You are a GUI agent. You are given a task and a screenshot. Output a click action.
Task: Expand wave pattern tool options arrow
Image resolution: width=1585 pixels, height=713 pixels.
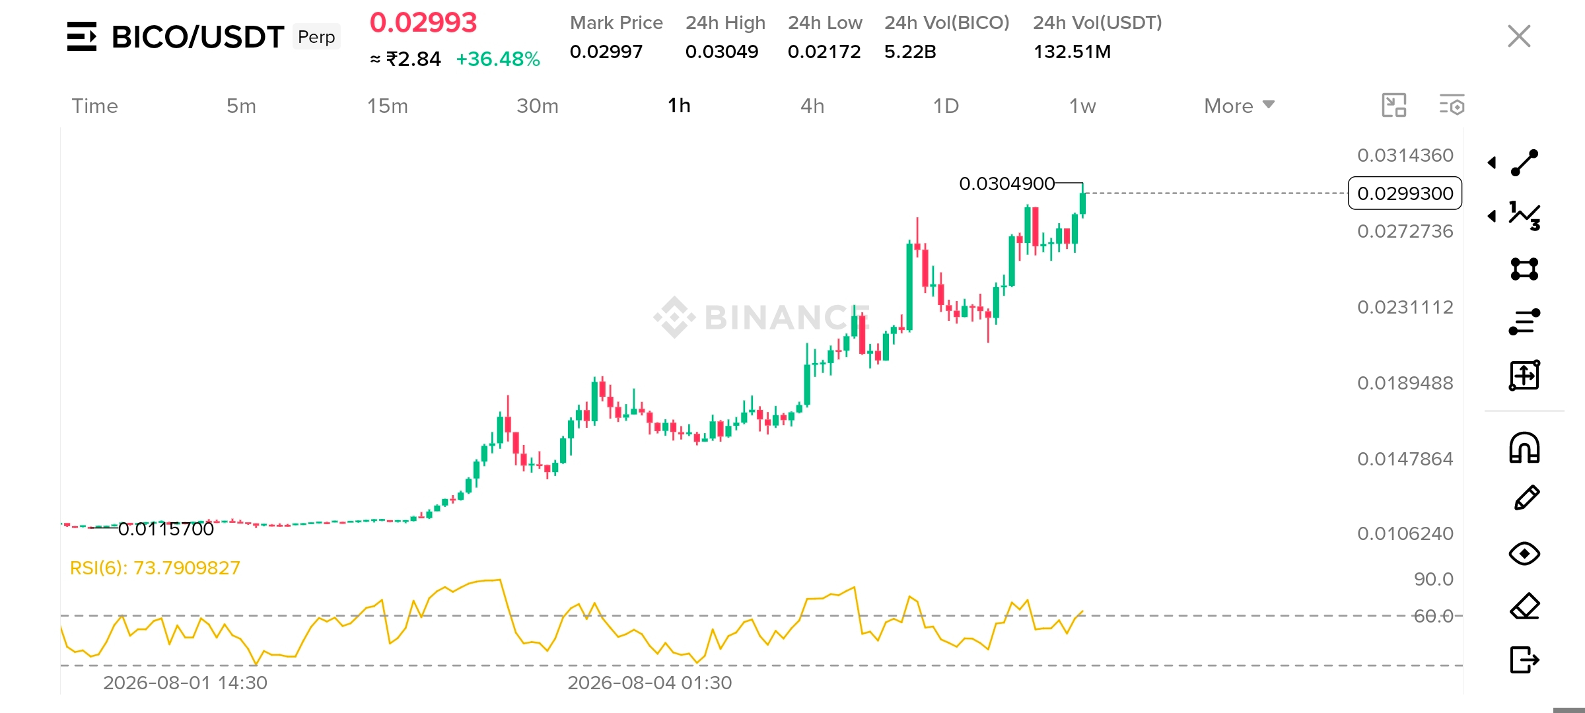1492,216
